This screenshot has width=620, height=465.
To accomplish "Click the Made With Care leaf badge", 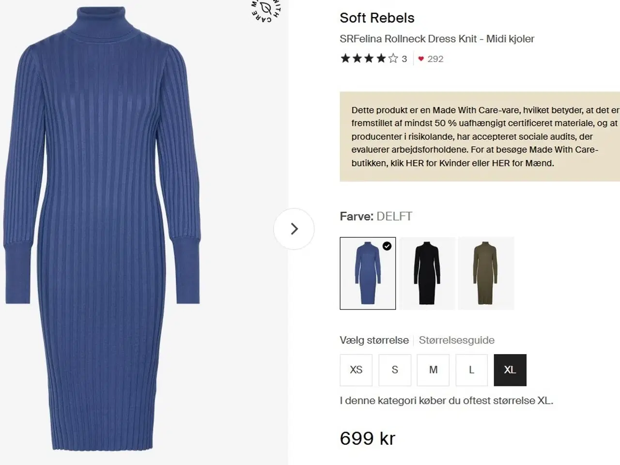I will (x=266, y=10).
